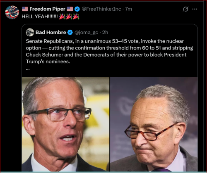Click Freedom Piper's blue verified badge
The width and height of the screenshot is (207, 173).
[x=77, y=9]
